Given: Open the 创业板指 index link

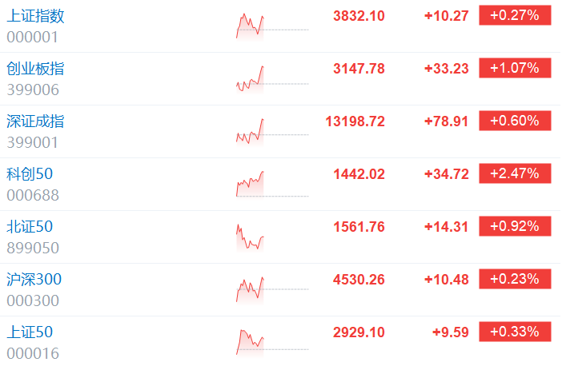Looking at the screenshot, I should coord(35,69).
